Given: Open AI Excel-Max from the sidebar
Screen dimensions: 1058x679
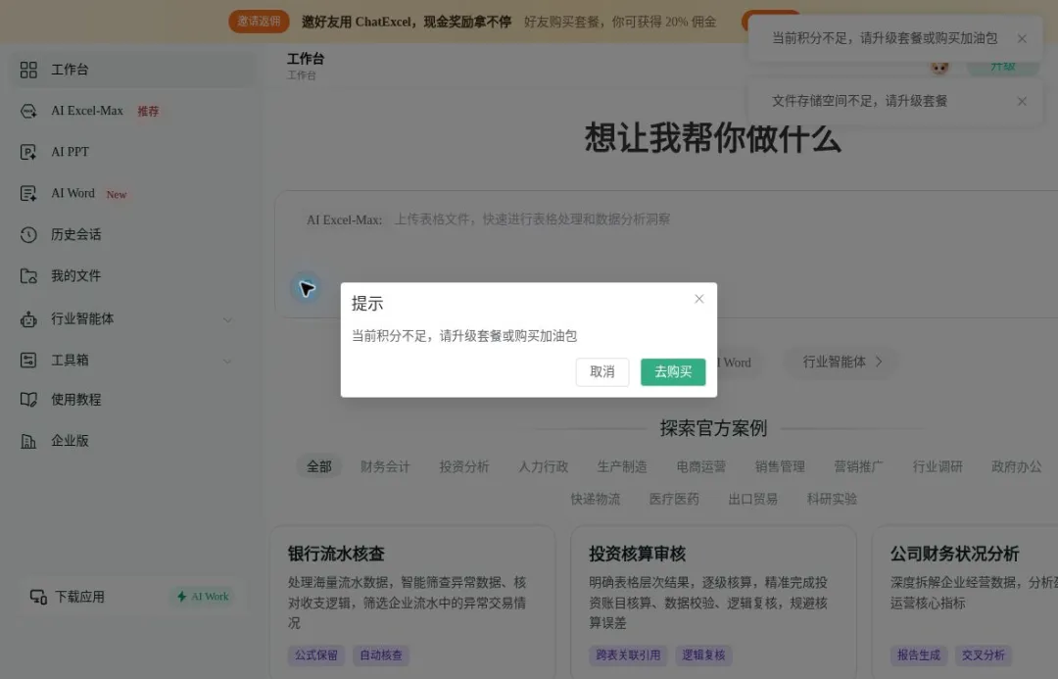Looking at the screenshot, I should click(x=87, y=111).
